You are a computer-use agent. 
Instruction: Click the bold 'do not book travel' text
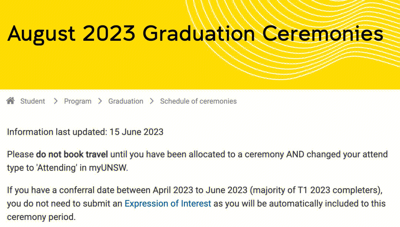[72, 154]
